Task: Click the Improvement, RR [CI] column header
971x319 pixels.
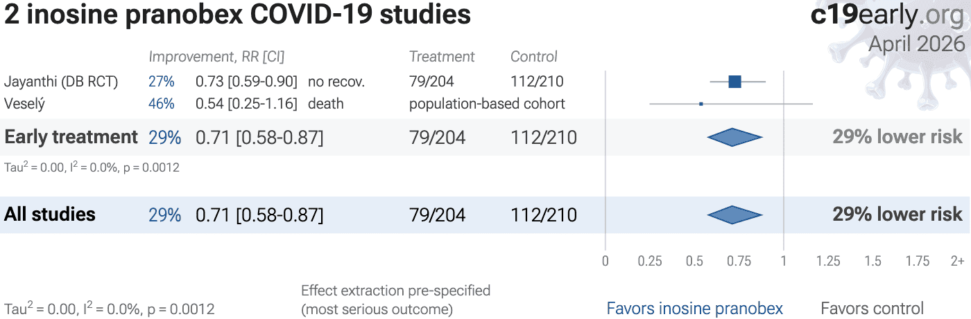Action: tap(216, 57)
